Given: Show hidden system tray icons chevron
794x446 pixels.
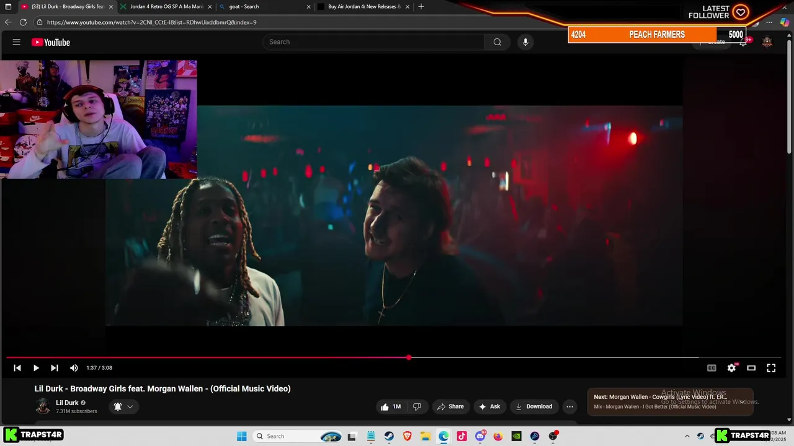Looking at the screenshot, I should click(687, 436).
